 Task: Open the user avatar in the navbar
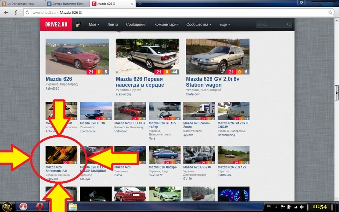pyautogui.click(x=78, y=24)
